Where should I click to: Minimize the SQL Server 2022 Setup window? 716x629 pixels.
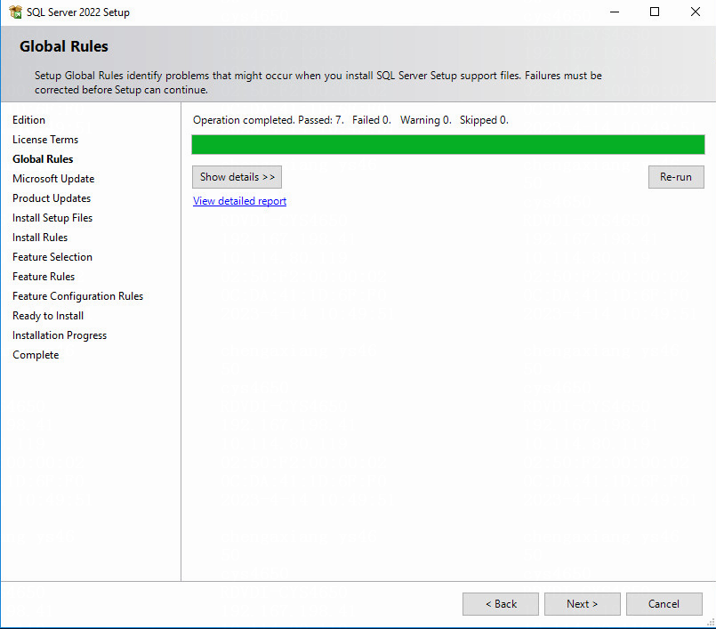point(615,12)
